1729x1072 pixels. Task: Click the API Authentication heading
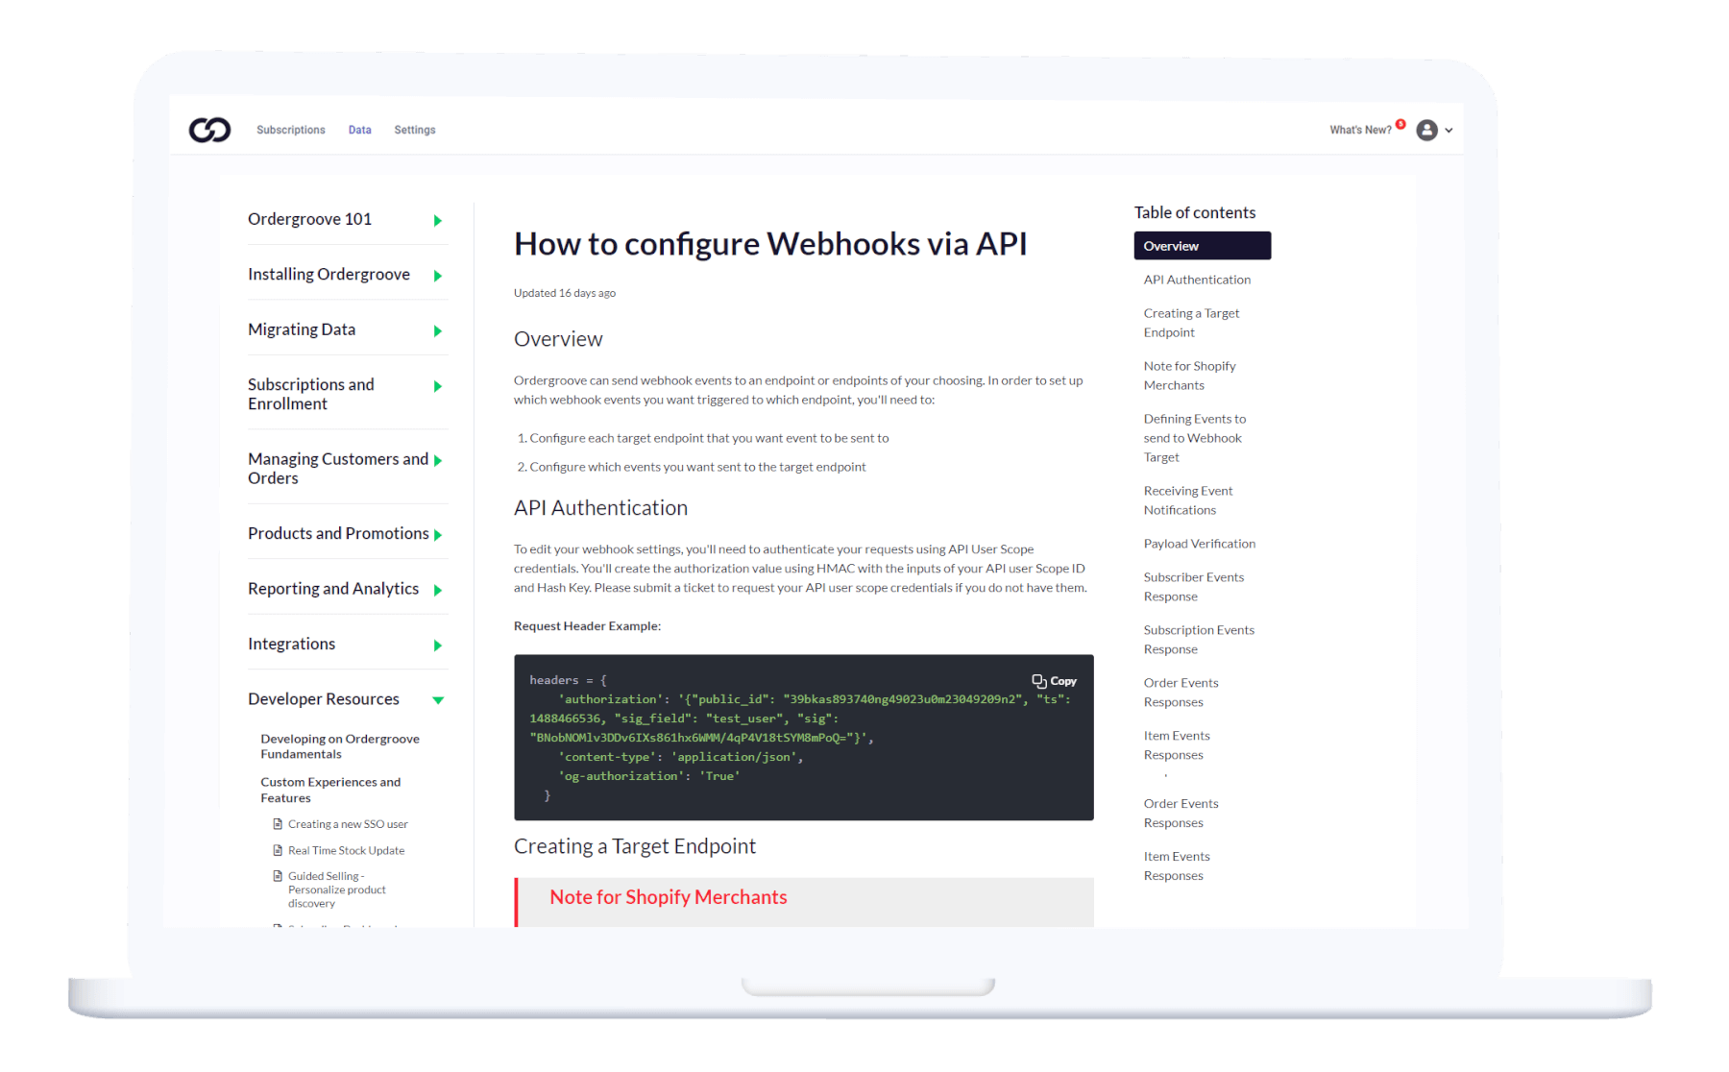600,508
